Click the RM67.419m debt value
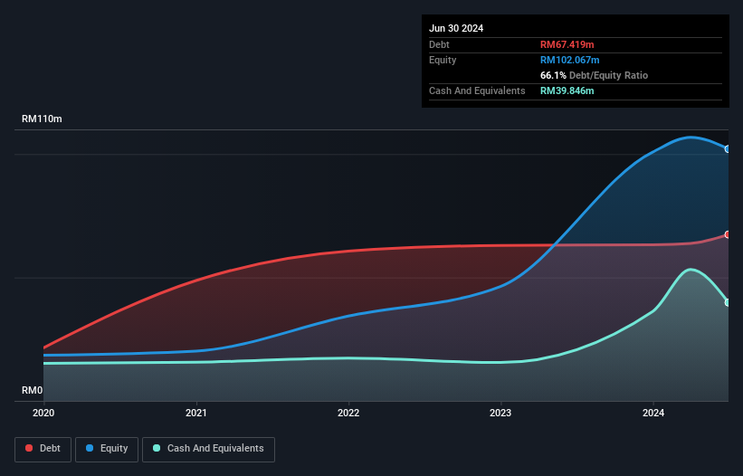The image size is (743, 476). click(567, 44)
